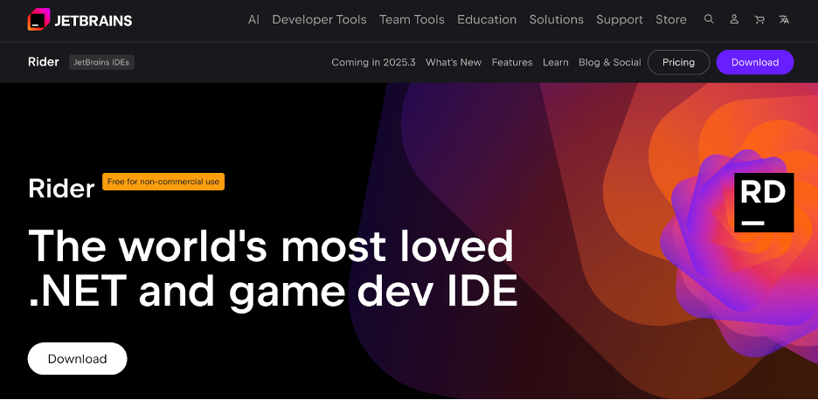Click the JetBrains IDEs tag

(101, 63)
